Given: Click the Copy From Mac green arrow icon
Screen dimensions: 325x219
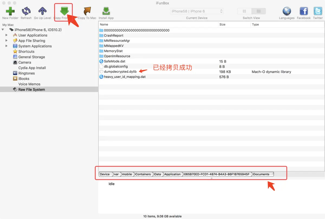Looking at the screenshot, I should pos(64,11).
